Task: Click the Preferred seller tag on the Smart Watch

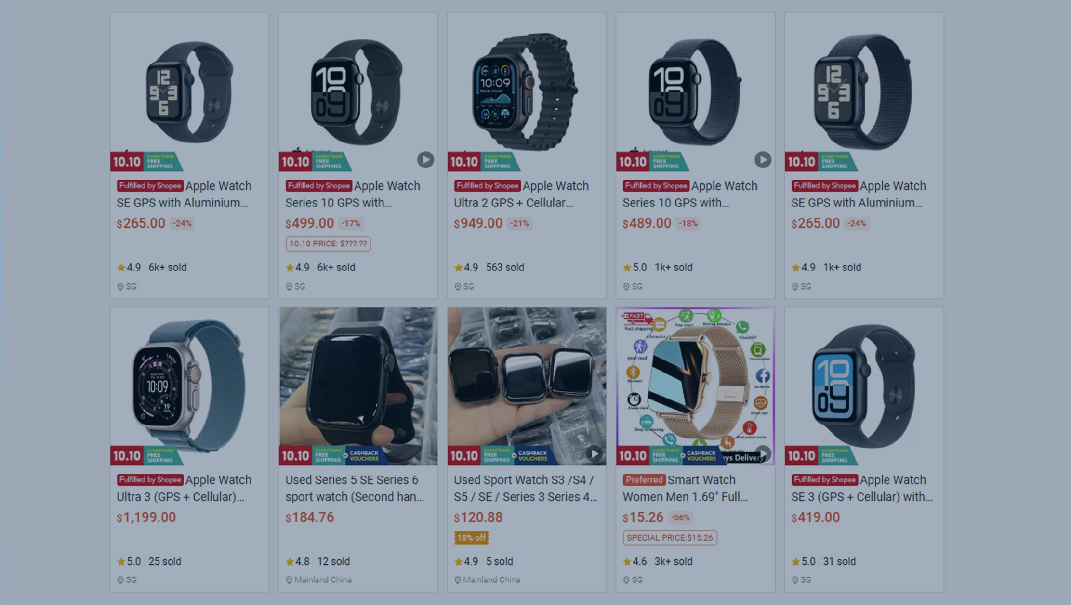Action: [x=644, y=480]
